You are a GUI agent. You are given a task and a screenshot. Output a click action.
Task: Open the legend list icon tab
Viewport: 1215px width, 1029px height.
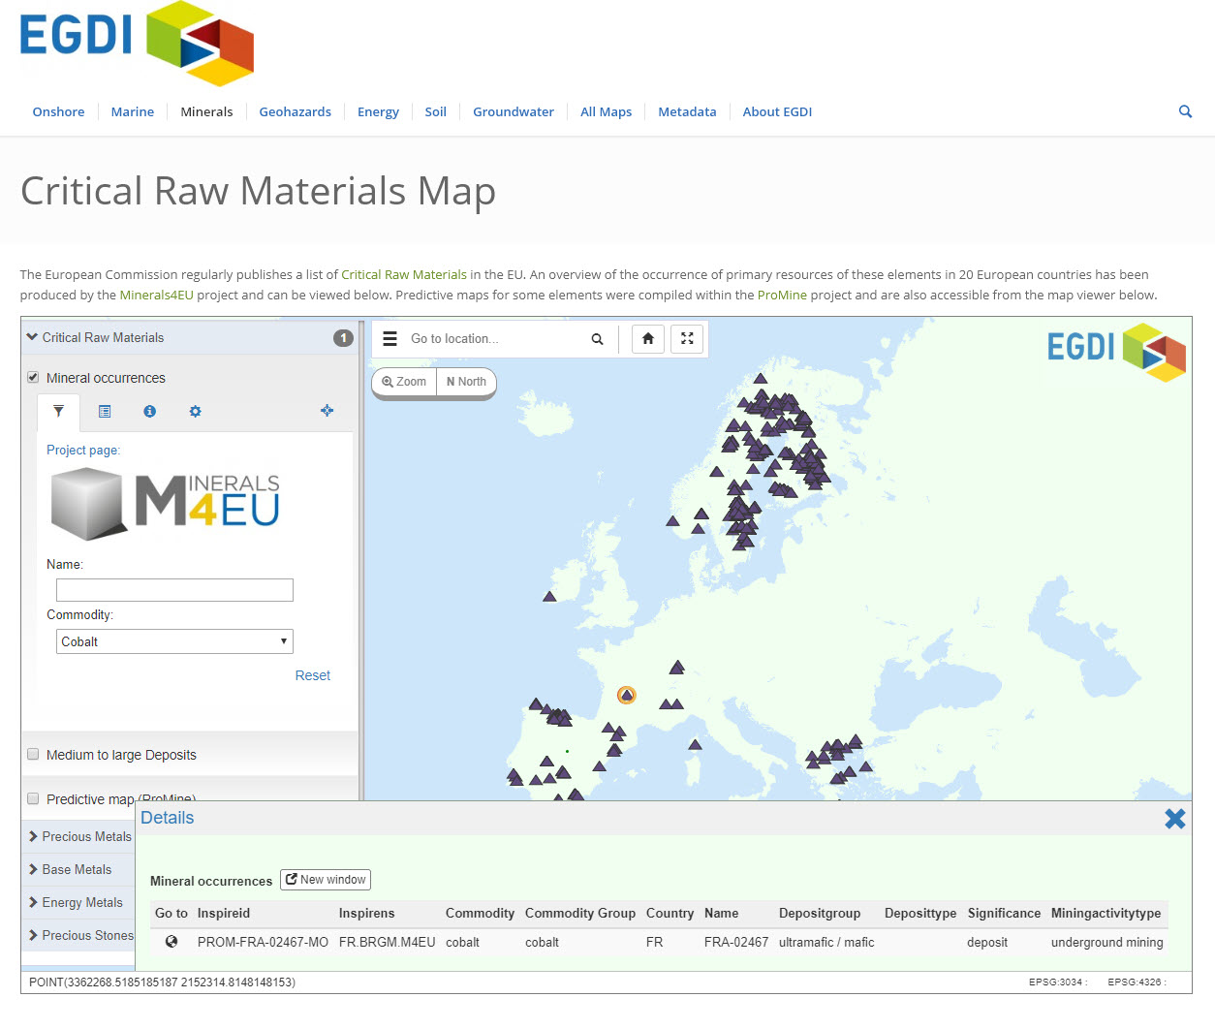click(105, 412)
